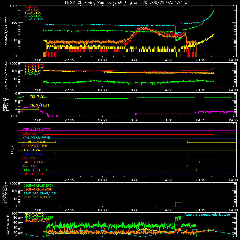Select the 'NON_SOLAR_EVENT' flag label
The image size is (240, 240).
click(x=36, y=138)
